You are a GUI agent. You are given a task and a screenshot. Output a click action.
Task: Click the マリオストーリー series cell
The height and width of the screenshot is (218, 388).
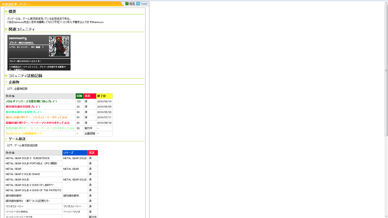tap(75, 206)
